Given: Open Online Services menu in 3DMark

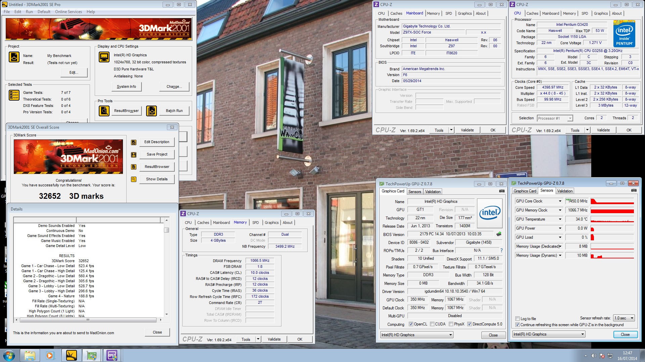Looking at the screenshot, I should (x=69, y=12).
